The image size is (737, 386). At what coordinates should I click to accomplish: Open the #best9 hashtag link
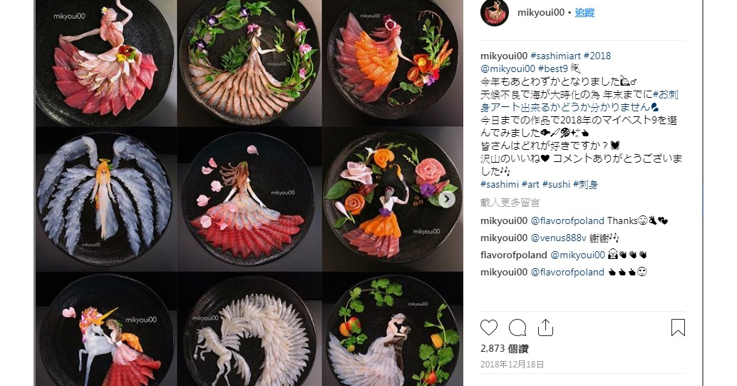pyautogui.click(x=553, y=68)
